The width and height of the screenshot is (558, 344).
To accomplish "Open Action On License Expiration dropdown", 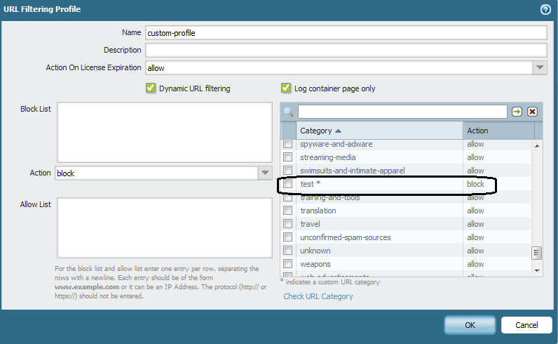I will tap(540, 68).
